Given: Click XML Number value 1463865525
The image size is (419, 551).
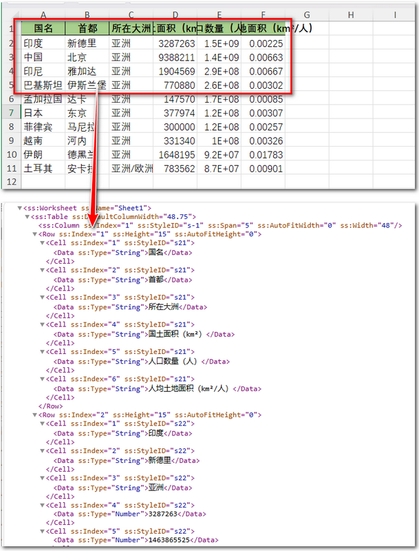Looking at the screenshot, I should coord(169,540).
